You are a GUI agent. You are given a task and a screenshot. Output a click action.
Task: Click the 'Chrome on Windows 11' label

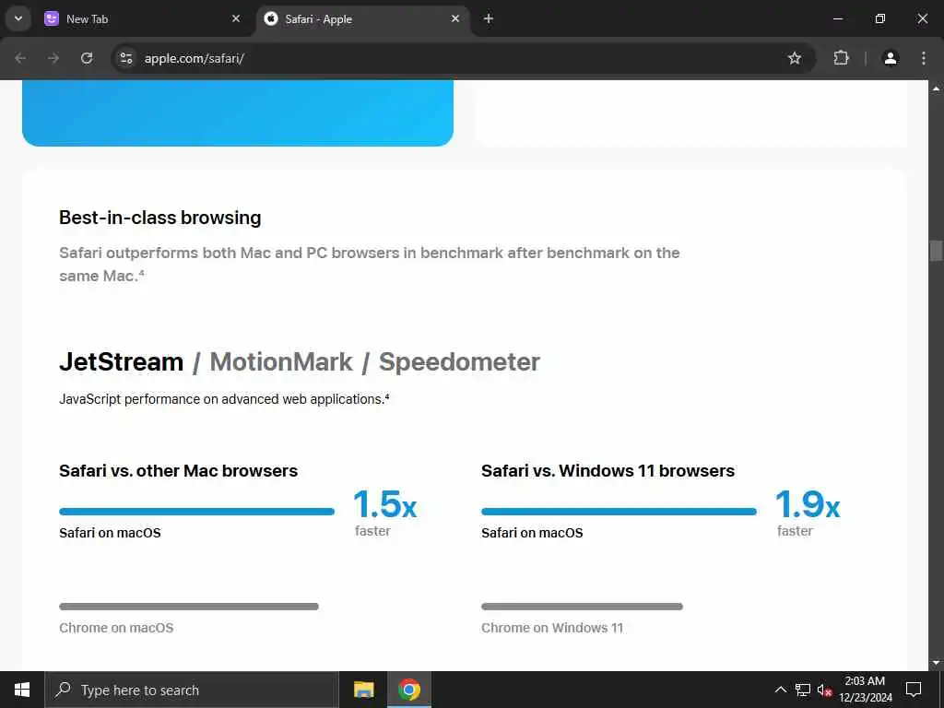click(x=552, y=628)
